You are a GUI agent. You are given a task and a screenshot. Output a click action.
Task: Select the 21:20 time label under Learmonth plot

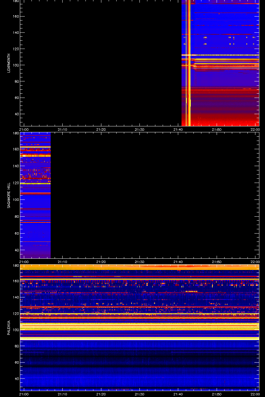101,129
